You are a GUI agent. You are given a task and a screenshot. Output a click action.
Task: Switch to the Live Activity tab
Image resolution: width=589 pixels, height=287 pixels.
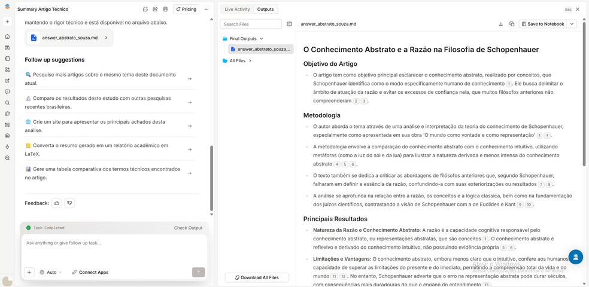click(x=237, y=10)
